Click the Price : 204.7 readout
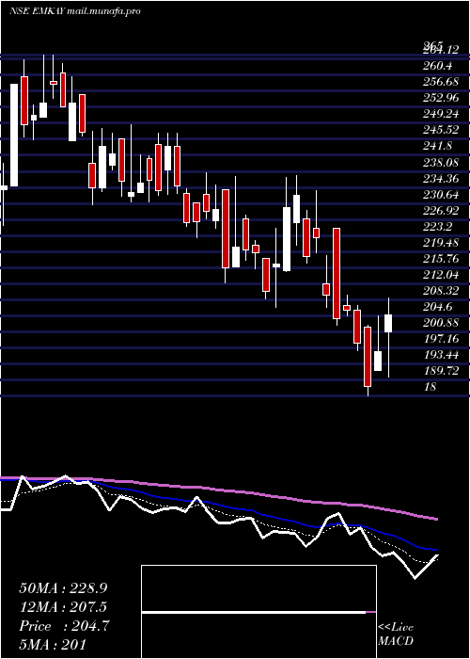470x659 pixels. click(x=64, y=626)
